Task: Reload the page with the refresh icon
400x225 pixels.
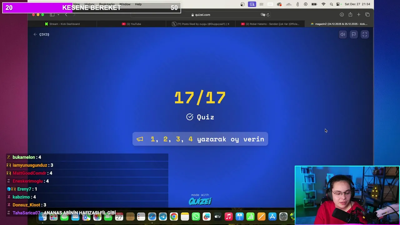Action: click(268, 15)
